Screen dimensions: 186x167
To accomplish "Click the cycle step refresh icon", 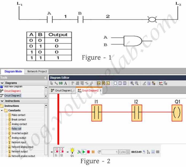I will 99,152.
